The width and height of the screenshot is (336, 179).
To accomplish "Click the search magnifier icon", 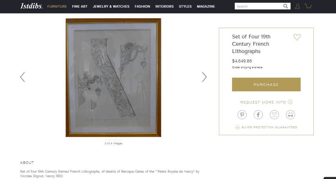I will [285, 6].
